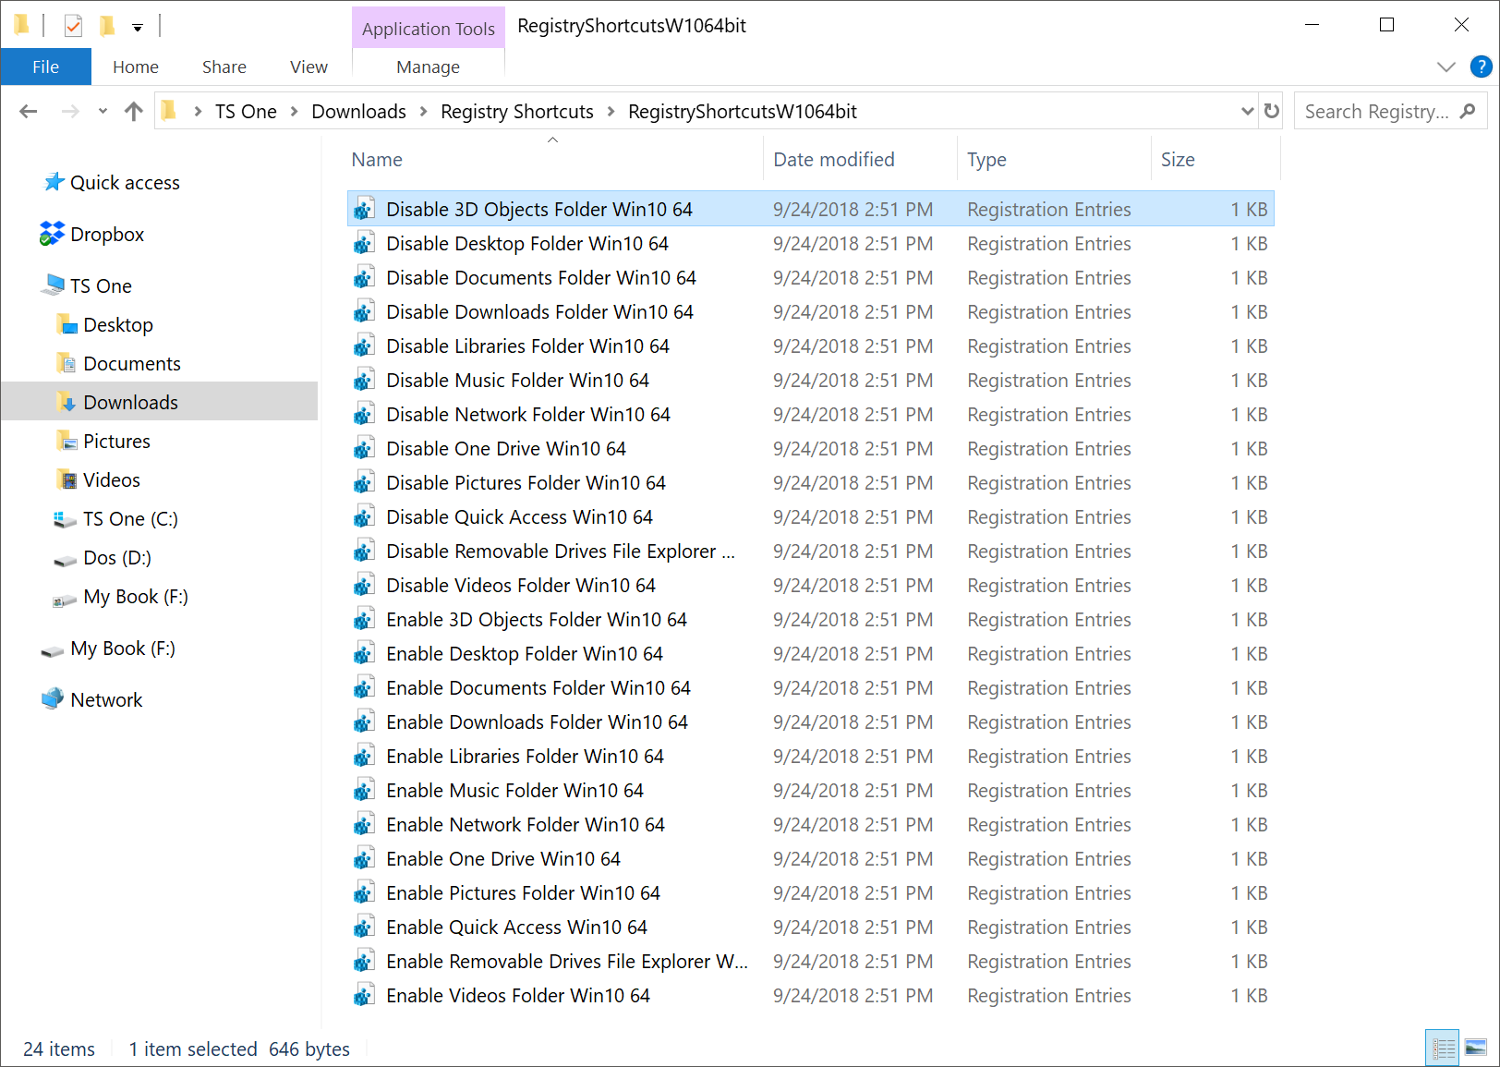Viewport: 1500px width, 1067px height.
Task: Select the Dropbox icon in sidebar
Action: (x=52, y=235)
